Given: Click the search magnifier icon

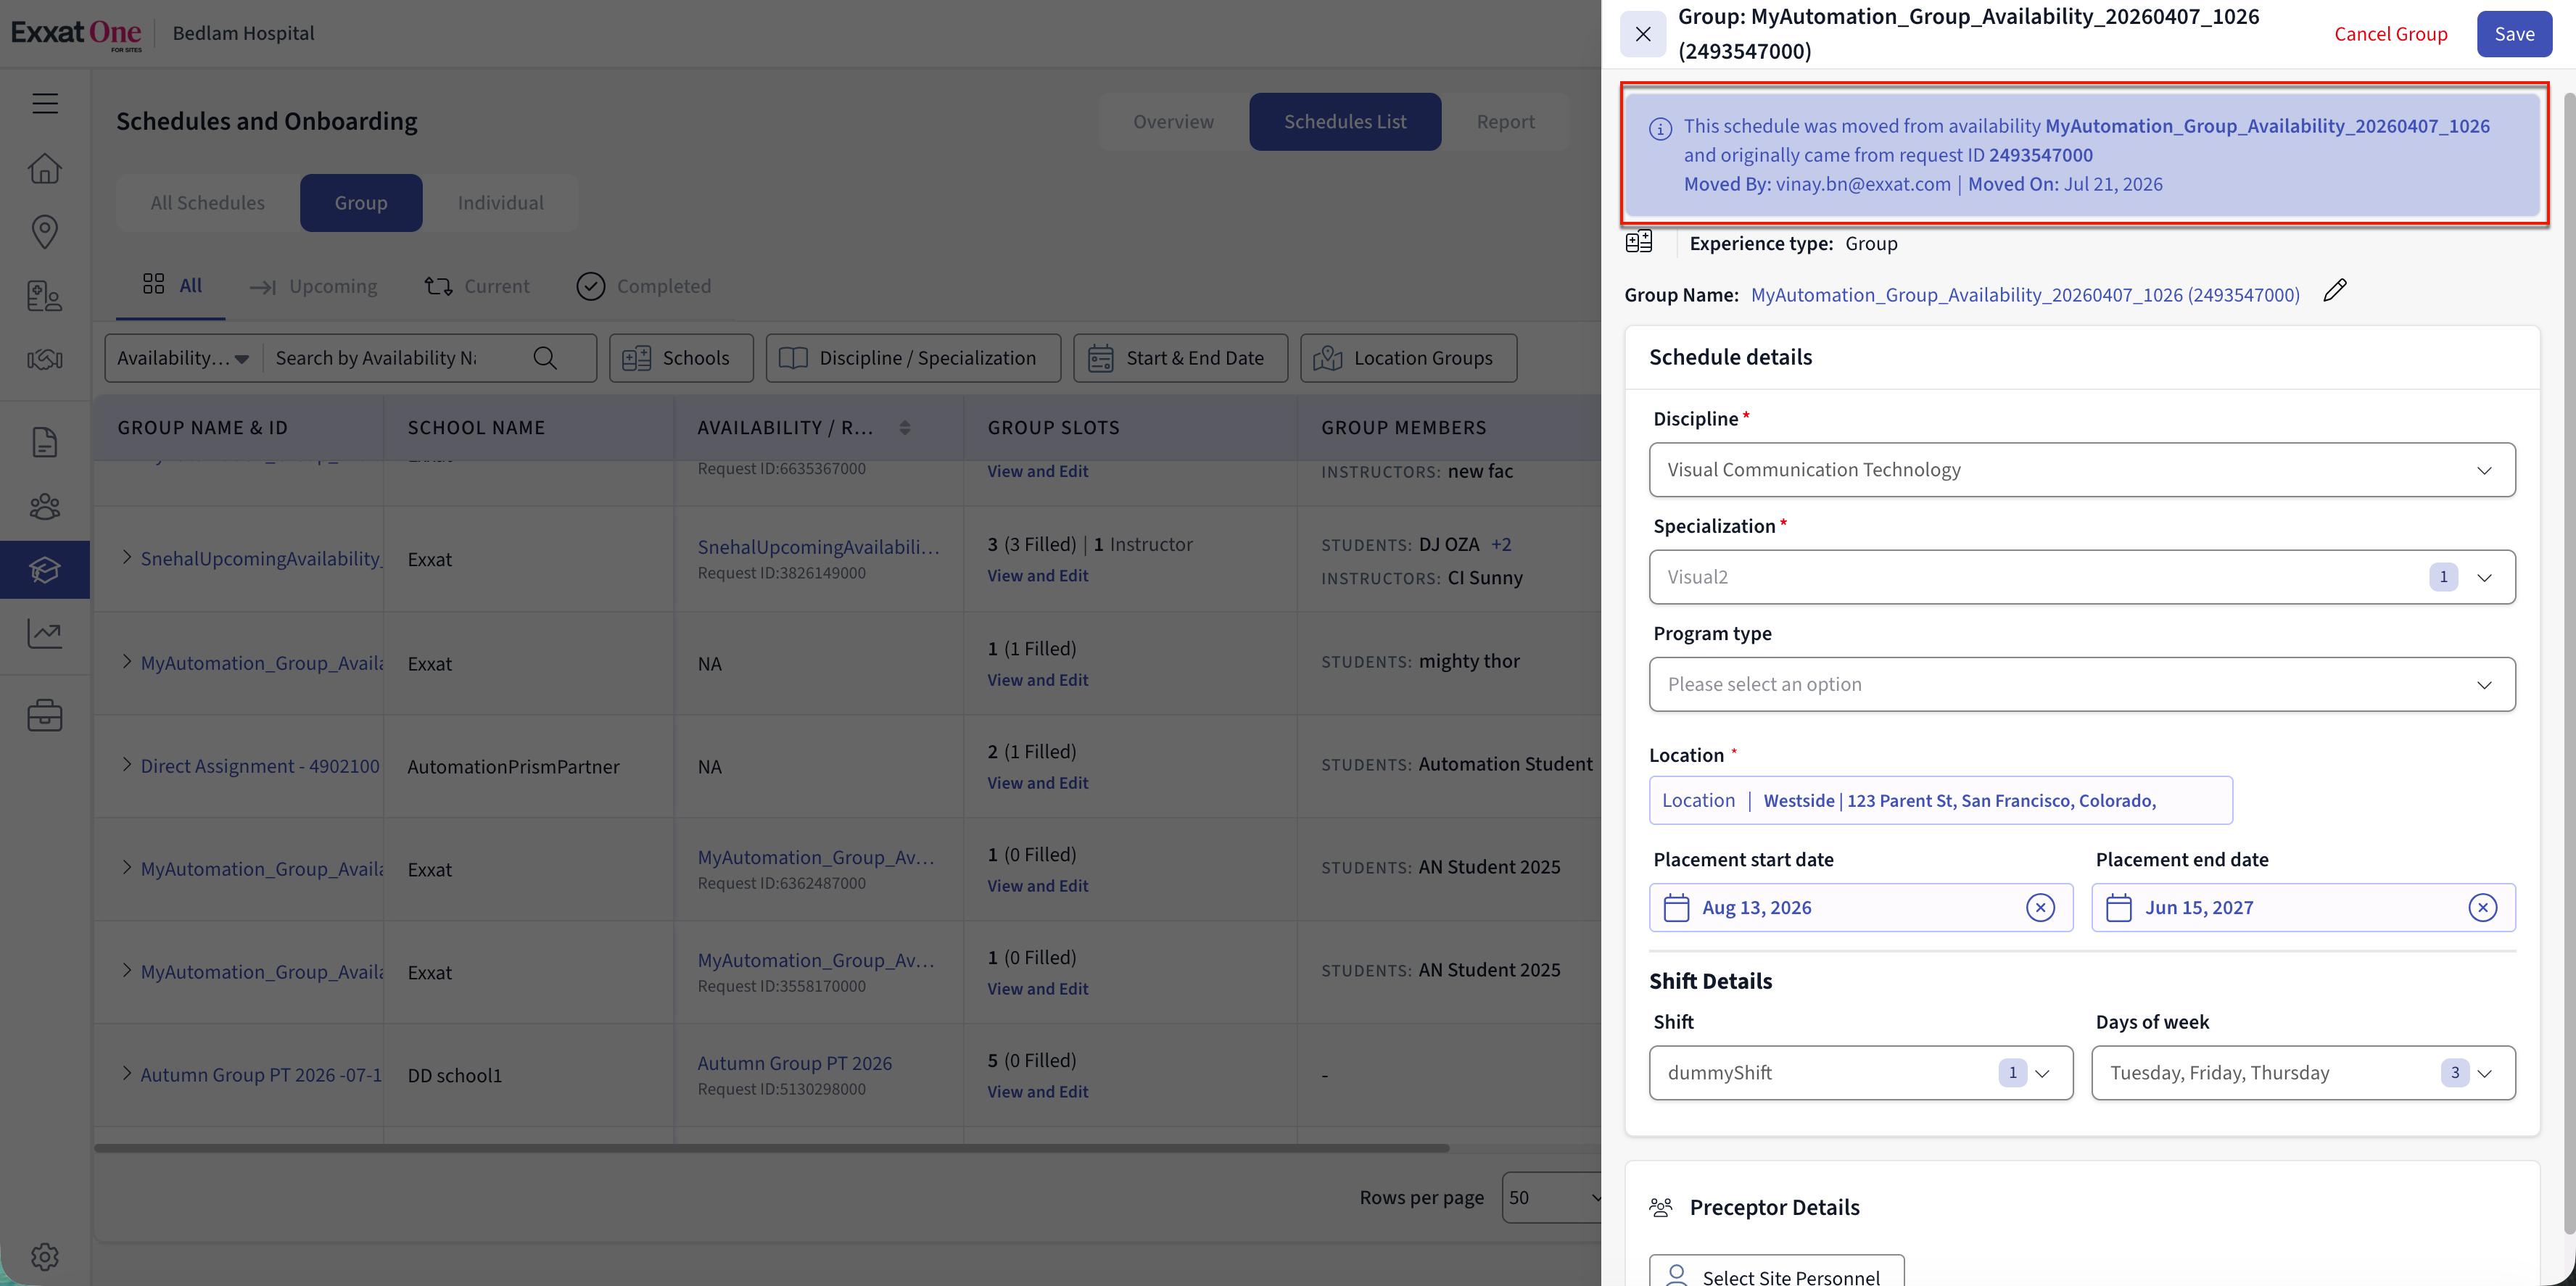Looking at the screenshot, I should [545, 357].
